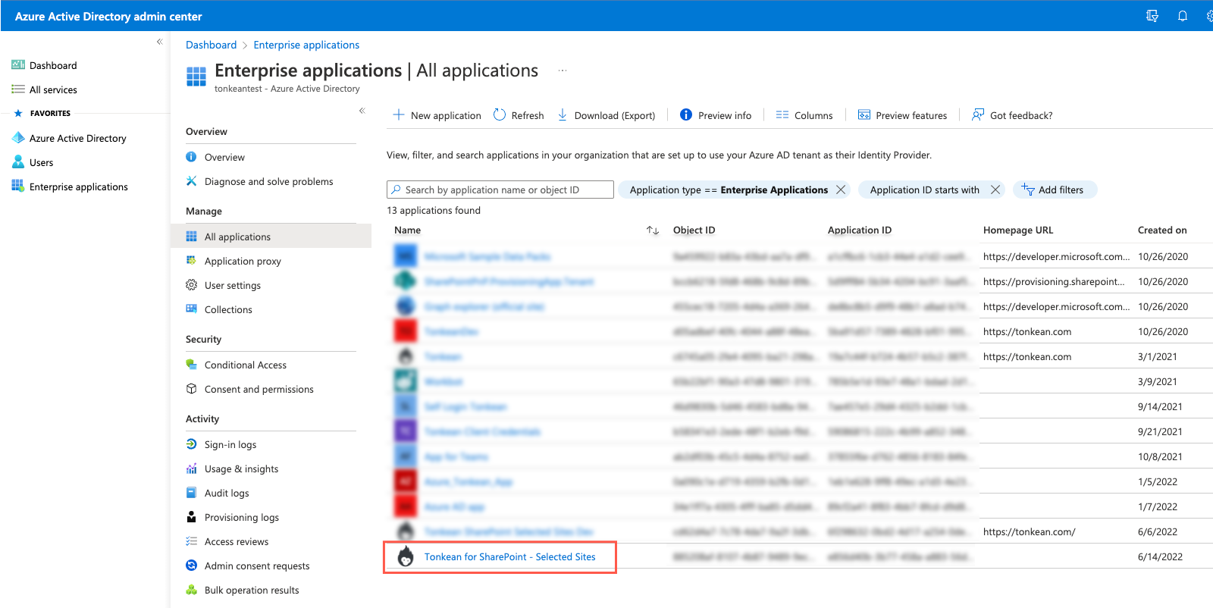This screenshot has width=1213, height=608.
Task: Open Overview in the blade menu
Action: pyautogui.click(x=224, y=157)
